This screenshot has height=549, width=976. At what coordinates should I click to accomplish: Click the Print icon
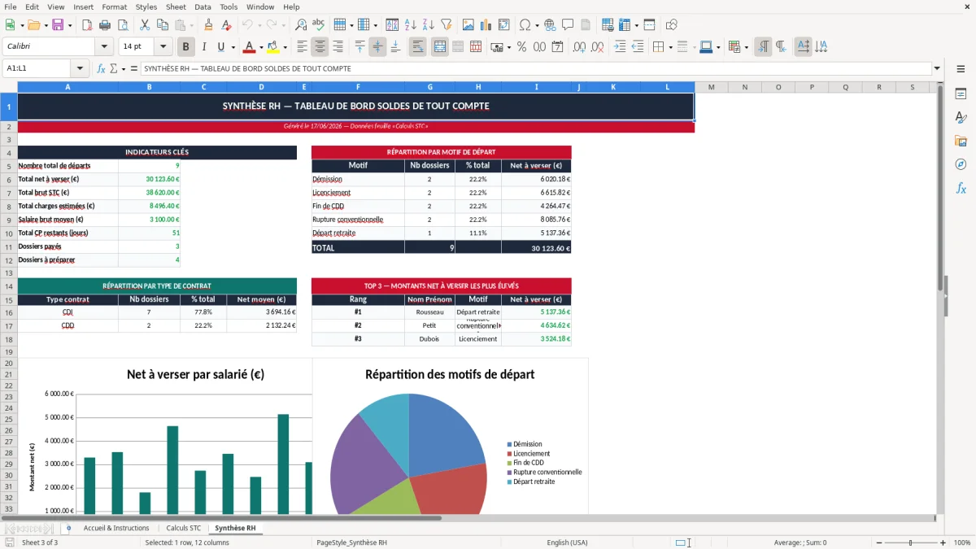(x=107, y=25)
